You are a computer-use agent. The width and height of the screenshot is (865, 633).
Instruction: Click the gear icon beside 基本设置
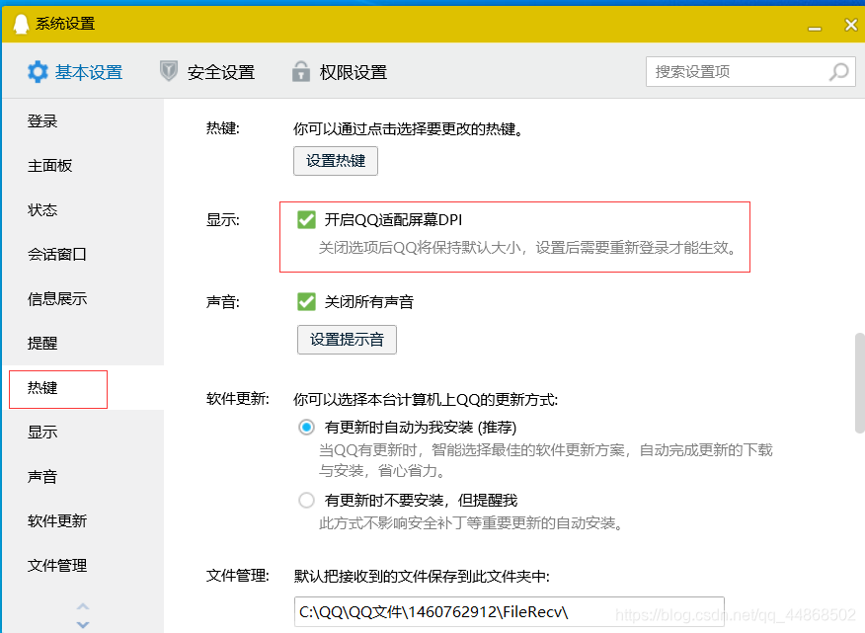[x=38, y=72]
